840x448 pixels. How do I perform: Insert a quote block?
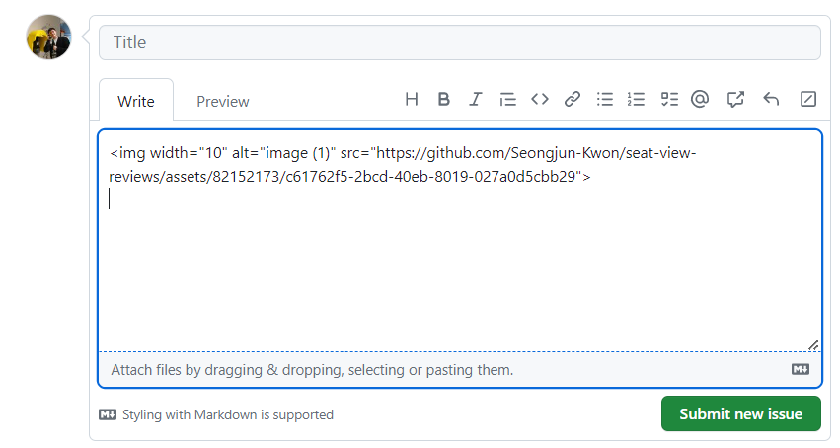pyautogui.click(x=507, y=99)
